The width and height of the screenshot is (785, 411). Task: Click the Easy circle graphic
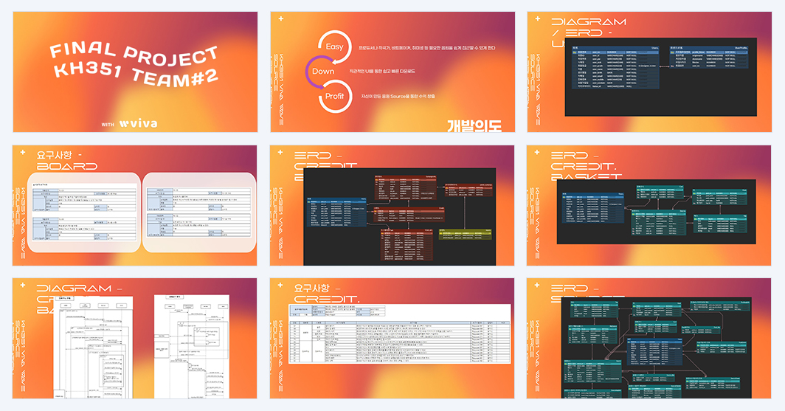coord(335,46)
